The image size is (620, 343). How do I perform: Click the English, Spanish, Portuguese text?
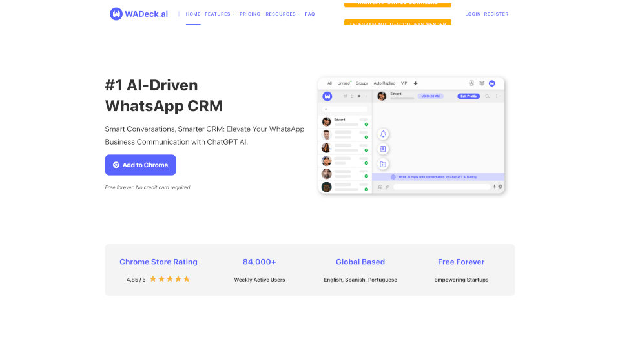[x=360, y=280]
